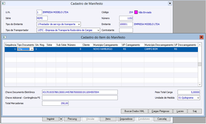Image resolution: width=206 pixels, height=124 pixels.
Task: Click the grid vertical scrollbar thumb
Action: (x=200, y=64)
